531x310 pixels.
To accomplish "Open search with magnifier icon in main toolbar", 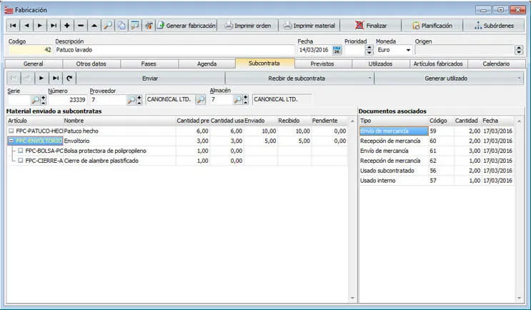I will point(108,26).
